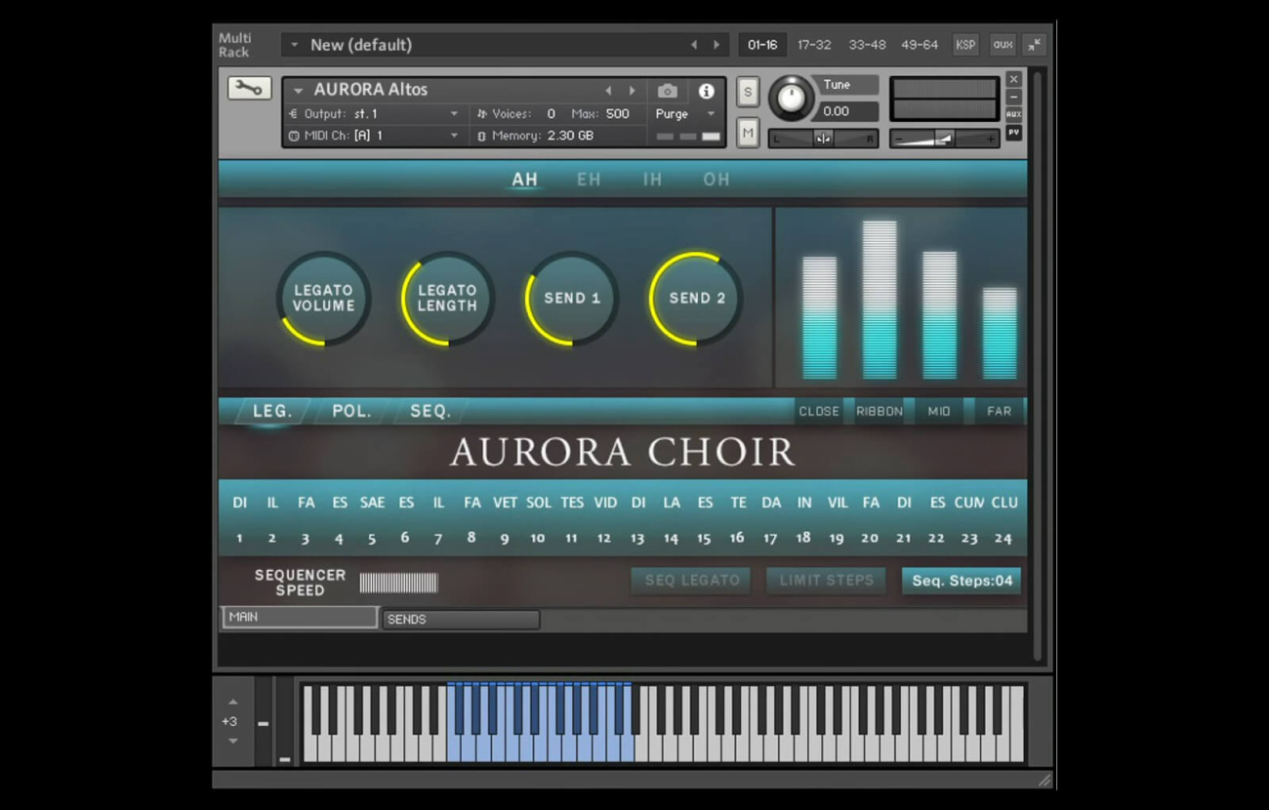1269x810 pixels.
Task: Open the Purge dropdown menu
Action: click(x=682, y=113)
